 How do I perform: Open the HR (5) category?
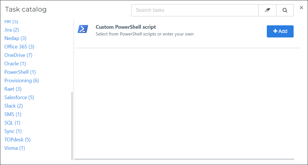(11, 21)
